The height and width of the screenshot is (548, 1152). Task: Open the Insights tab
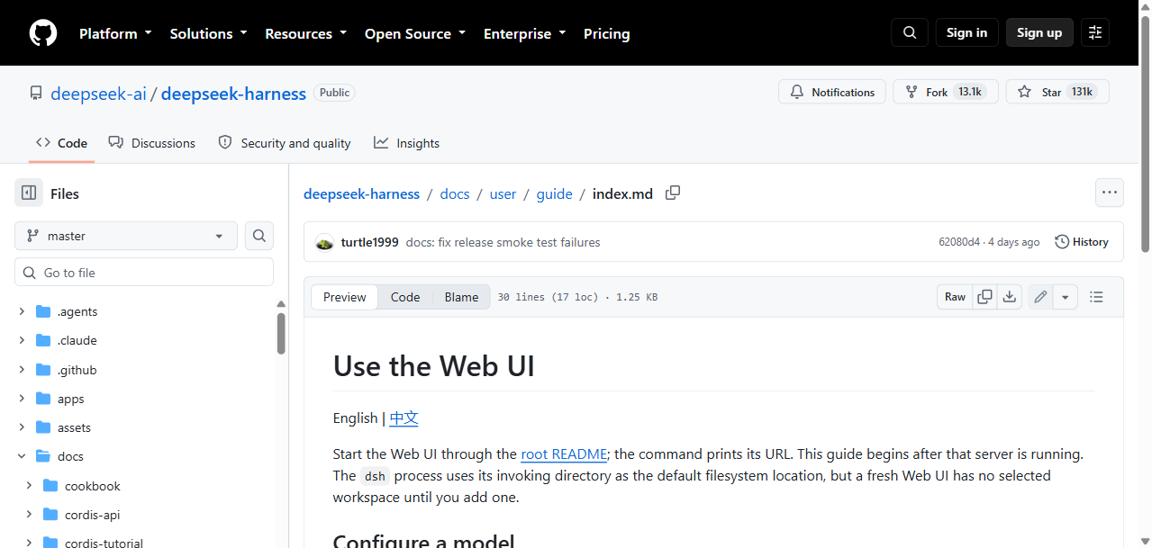(x=407, y=143)
